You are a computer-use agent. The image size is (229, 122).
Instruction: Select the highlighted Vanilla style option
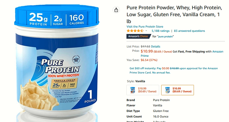pos(177,90)
